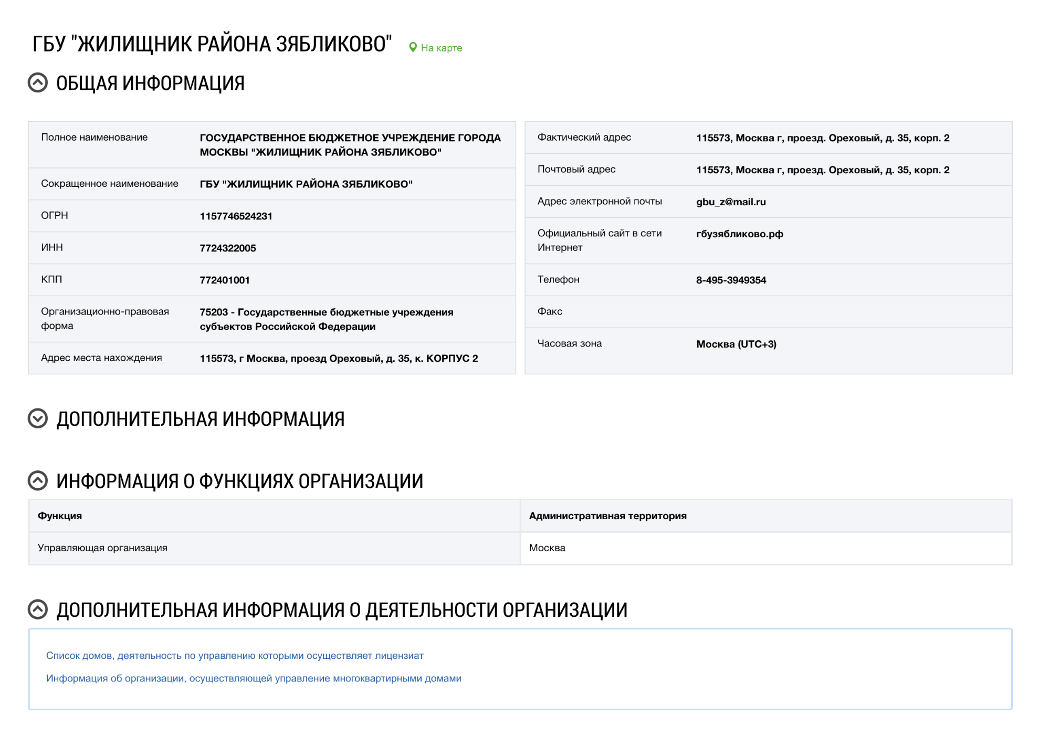The image size is (1050, 756).
Task: Click the green map pin icon
Action: [x=413, y=48]
